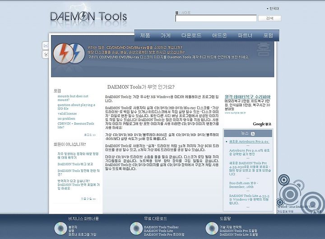The image size is (325, 239).
Task: Click footer link 'DAEMON Tools Pro 도움말'
Action: 238,231
